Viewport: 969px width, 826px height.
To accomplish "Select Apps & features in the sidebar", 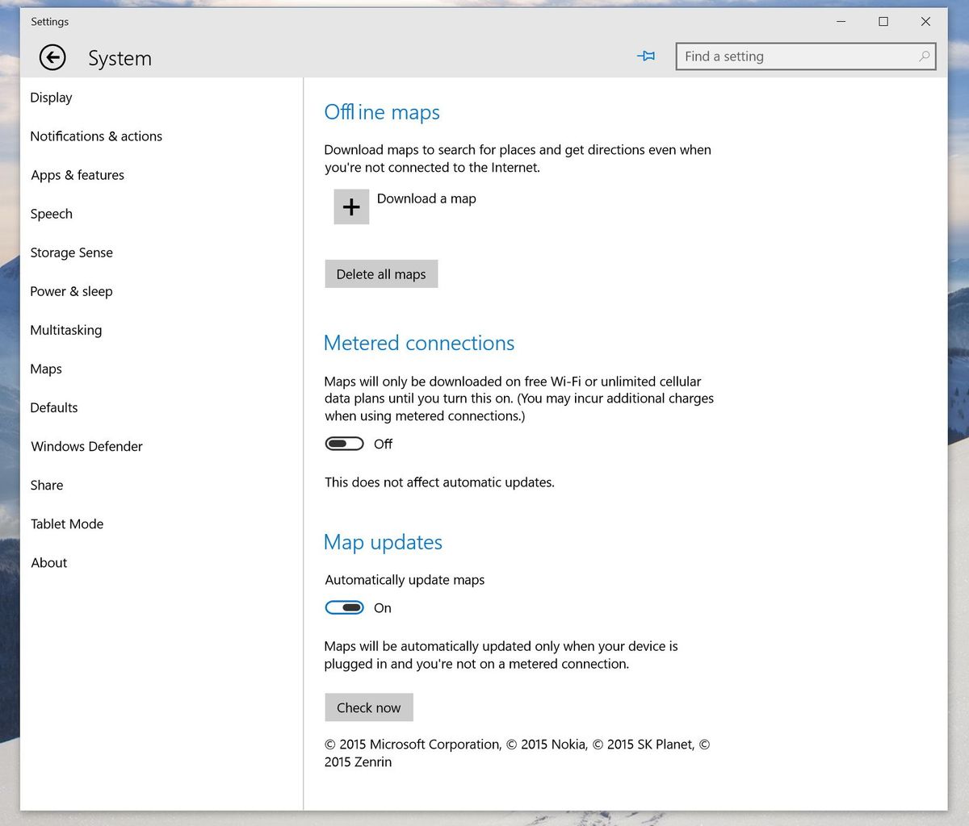I will click(77, 174).
